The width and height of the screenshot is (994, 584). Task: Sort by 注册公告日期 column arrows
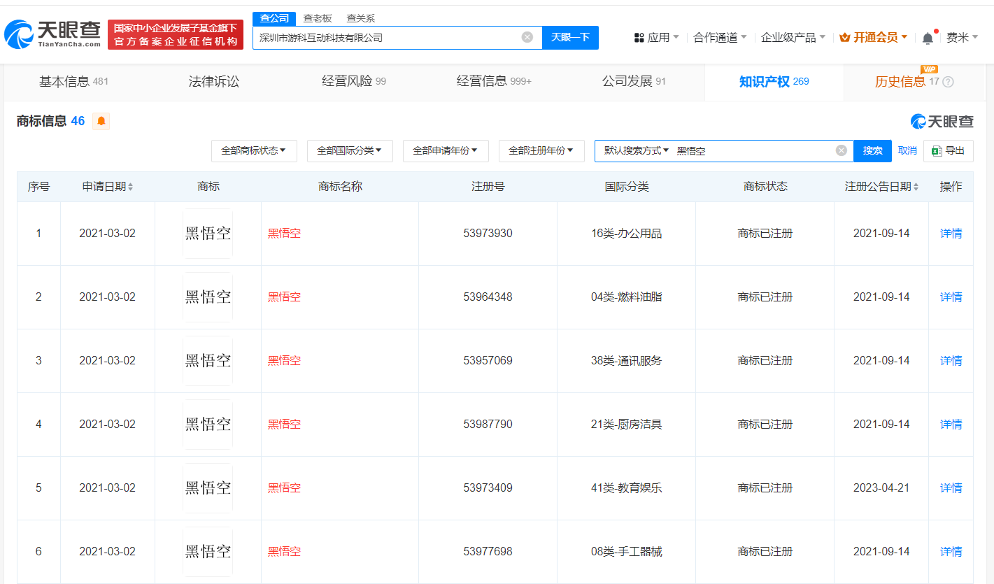[915, 187]
